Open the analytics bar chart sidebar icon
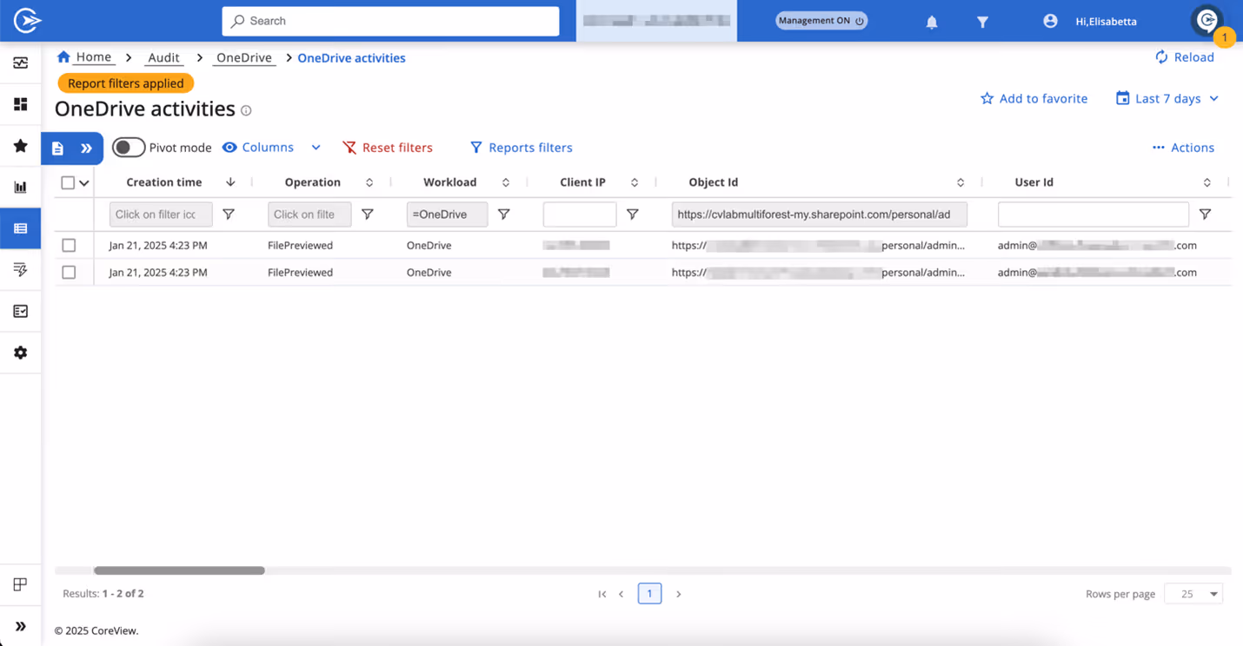This screenshot has width=1243, height=646. (20, 187)
